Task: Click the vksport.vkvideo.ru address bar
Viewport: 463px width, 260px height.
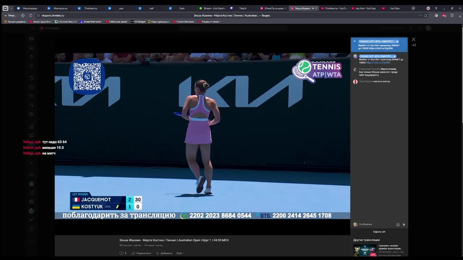Action: coord(53,16)
